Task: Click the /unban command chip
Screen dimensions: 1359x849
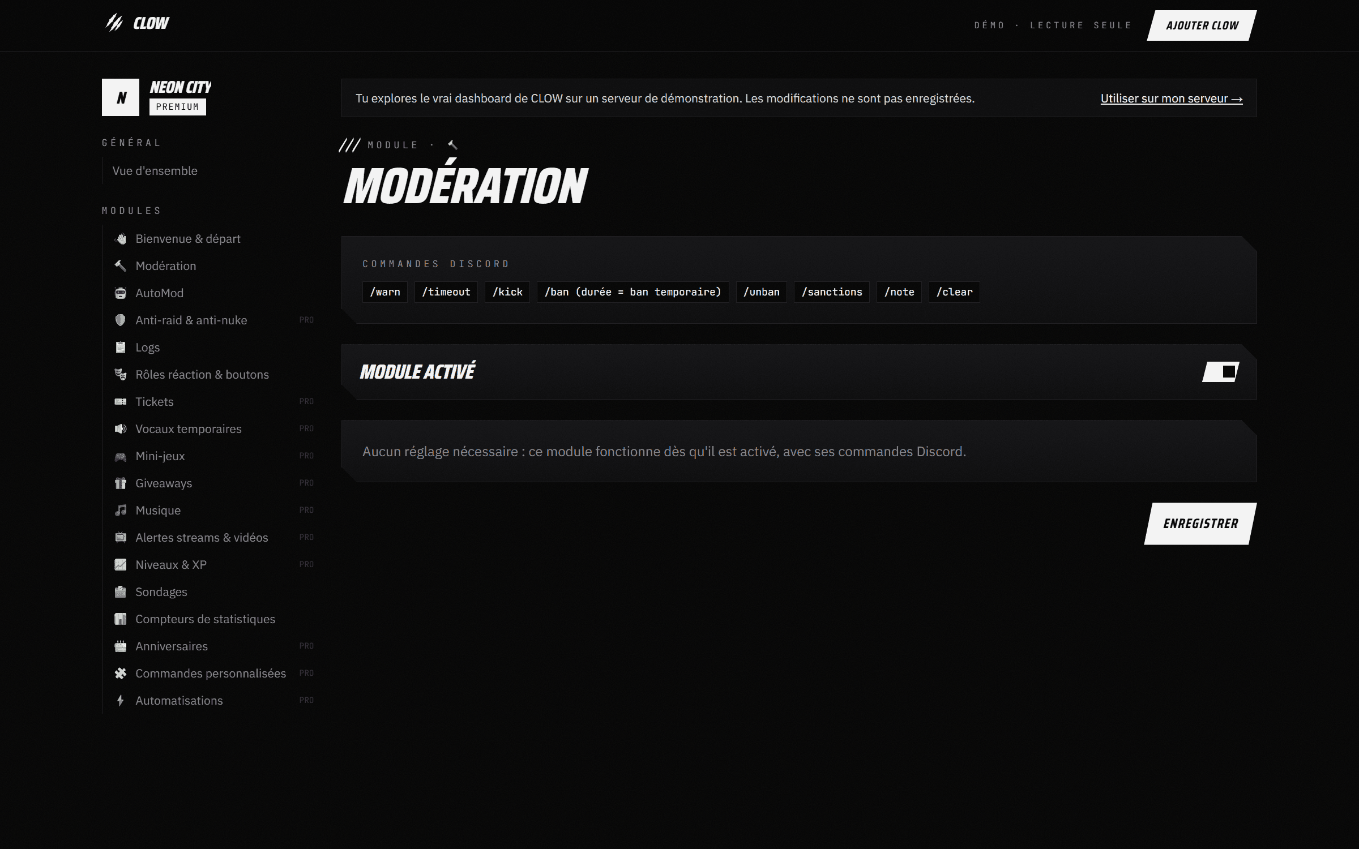Action: click(762, 292)
